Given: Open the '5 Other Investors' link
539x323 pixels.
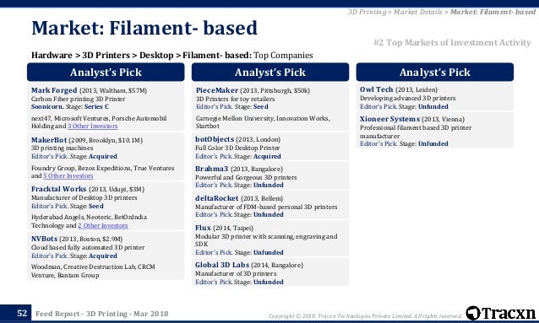Looking at the screenshot, I should tap(68, 175).
